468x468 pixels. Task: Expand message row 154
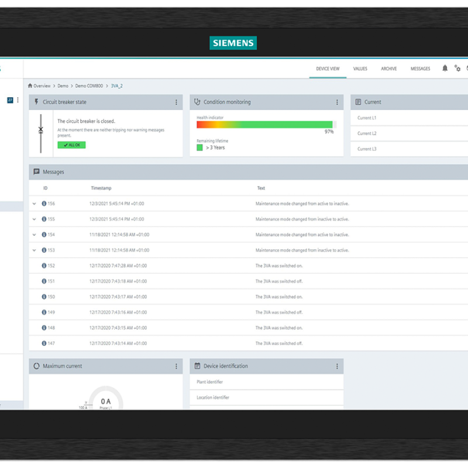click(x=35, y=235)
